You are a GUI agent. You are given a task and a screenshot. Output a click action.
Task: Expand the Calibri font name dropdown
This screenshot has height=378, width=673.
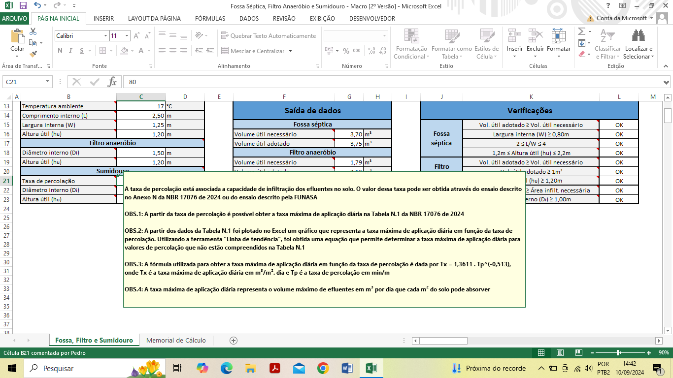(x=105, y=36)
